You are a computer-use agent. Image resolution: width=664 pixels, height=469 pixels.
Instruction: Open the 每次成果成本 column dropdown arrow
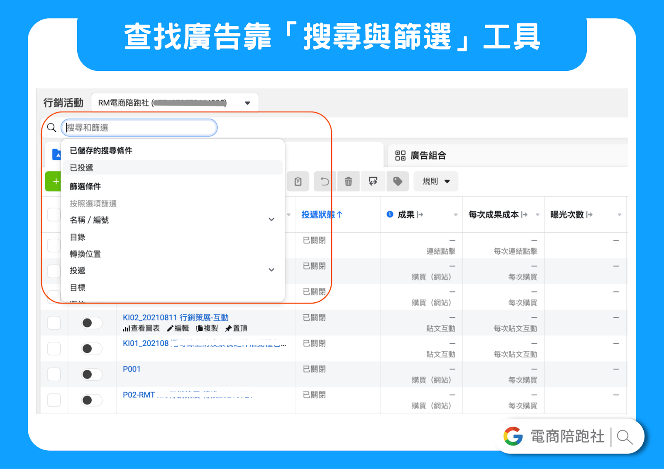[x=537, y=215]
